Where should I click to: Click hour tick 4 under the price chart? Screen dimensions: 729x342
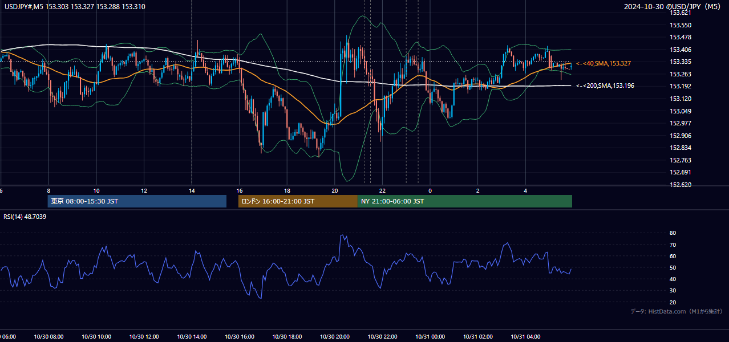(525, 190)
